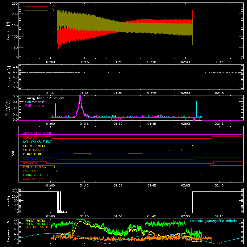This screenshot has width=247, height=247.
Task: Select the Collimator 8 legend entry
Action: pos(35,102)
